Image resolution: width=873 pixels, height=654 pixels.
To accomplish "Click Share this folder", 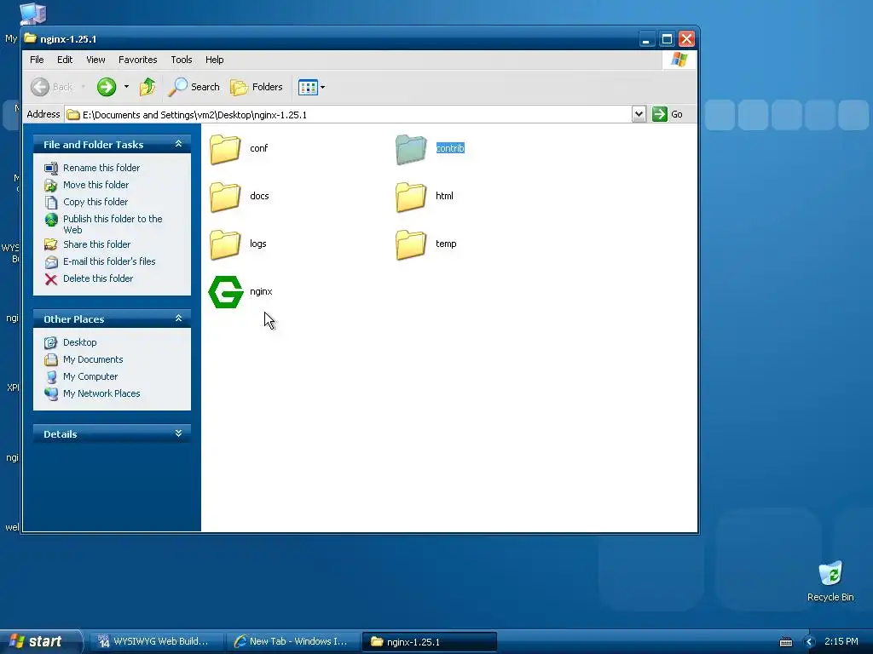I will pyautogui.click(x=97, y=244).
